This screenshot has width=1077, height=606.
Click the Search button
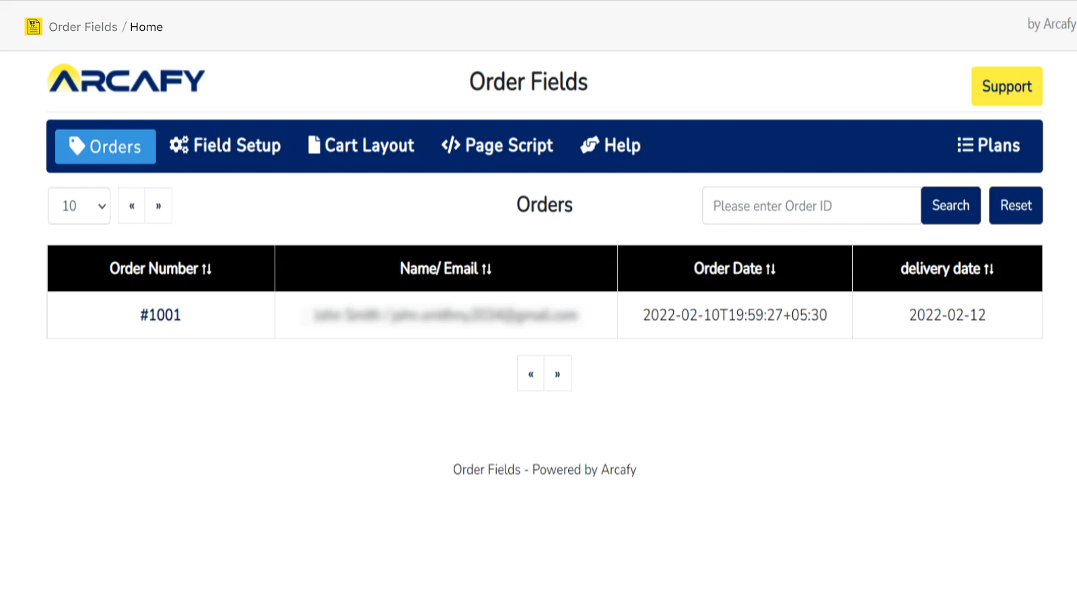pyautogui.click(x=950, y=205)
